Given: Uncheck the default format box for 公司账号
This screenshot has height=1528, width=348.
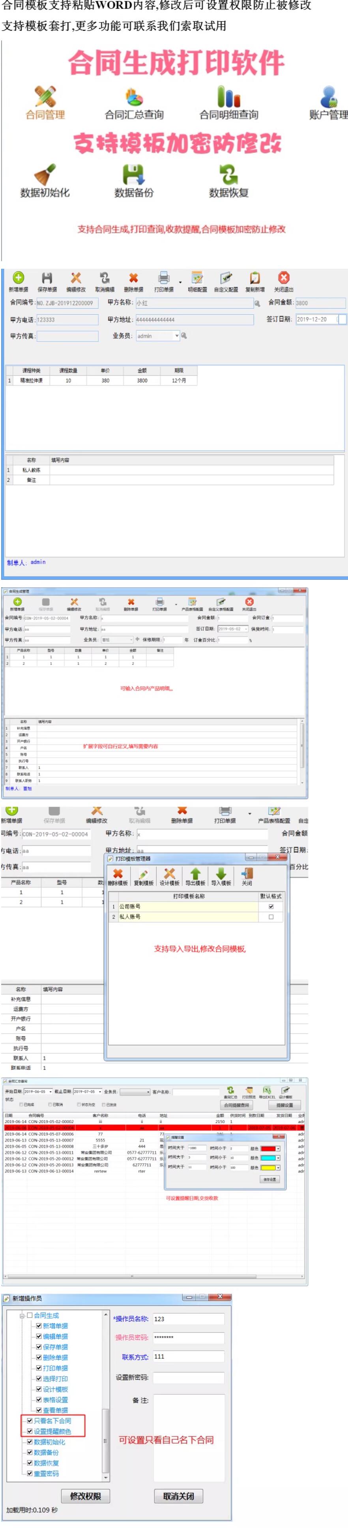Looking at the screenshot, I should pyautogui.click(x=271, y=906).
